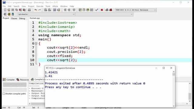Open the Compiler bottom panel tab
The height and width of the screenshot is (109, 194).
pyautogui.click(x=9, y=80)
